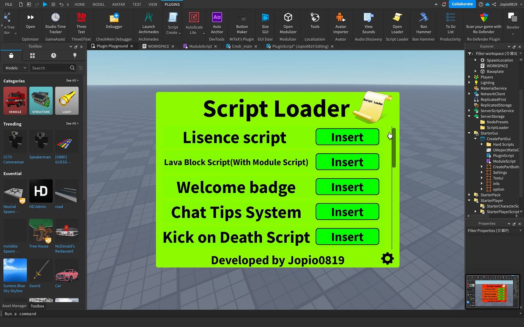Image resolution: width=524 pixels, height=327 pixels.
Task: Open the Ban Hammer plugin
Action: coord(423,24)
